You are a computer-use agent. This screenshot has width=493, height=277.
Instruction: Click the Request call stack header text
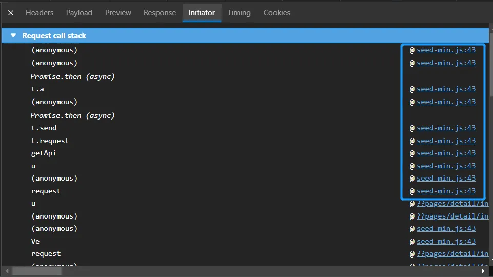click(x=54, y=36)
